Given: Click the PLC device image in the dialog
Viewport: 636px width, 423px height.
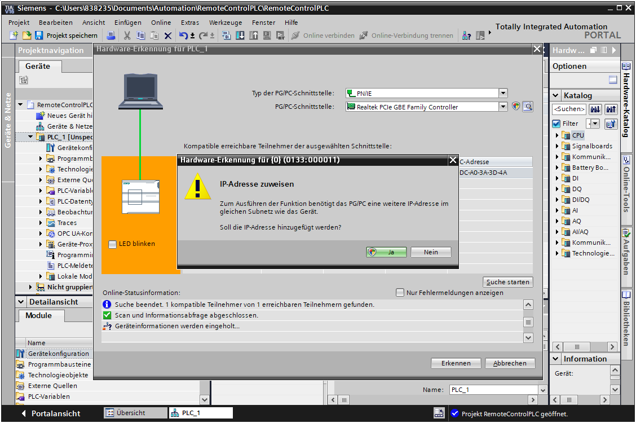Looking at the screenshot, I should (x=140, y=197).
